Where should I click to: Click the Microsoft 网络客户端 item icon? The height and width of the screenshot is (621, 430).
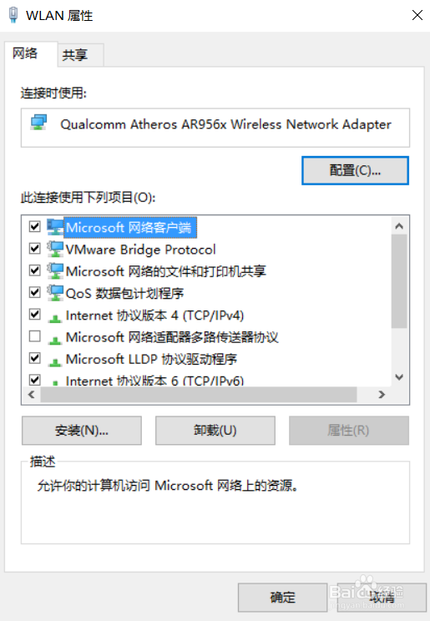coord(55,227)
